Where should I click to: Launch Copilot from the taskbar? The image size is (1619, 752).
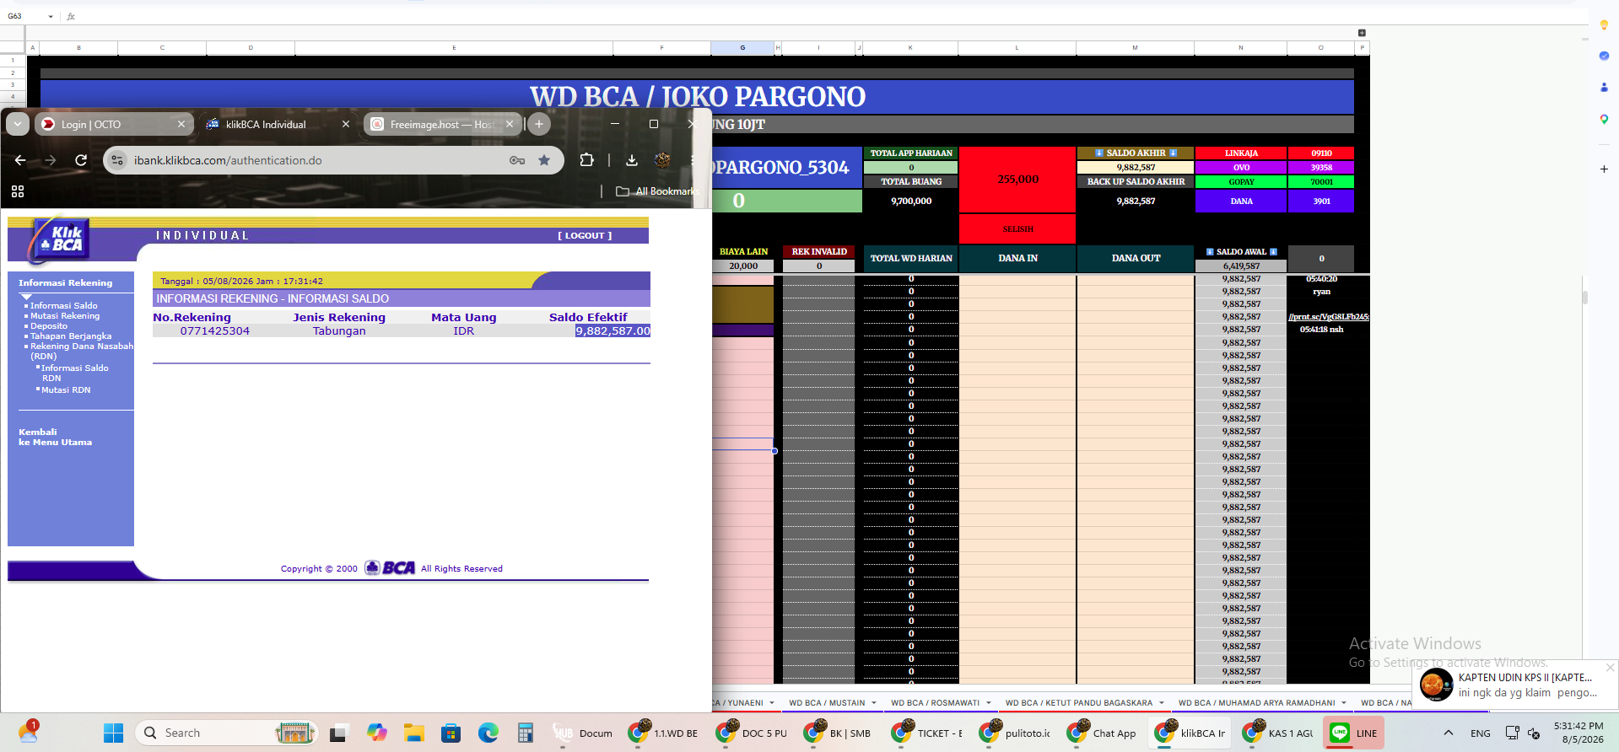(376, 733)
